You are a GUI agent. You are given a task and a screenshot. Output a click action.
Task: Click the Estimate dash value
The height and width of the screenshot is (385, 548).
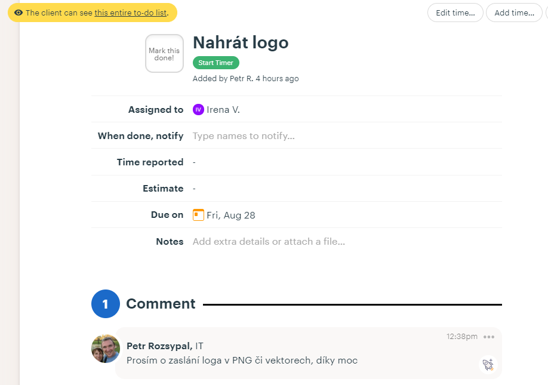(x=195, y=189)
